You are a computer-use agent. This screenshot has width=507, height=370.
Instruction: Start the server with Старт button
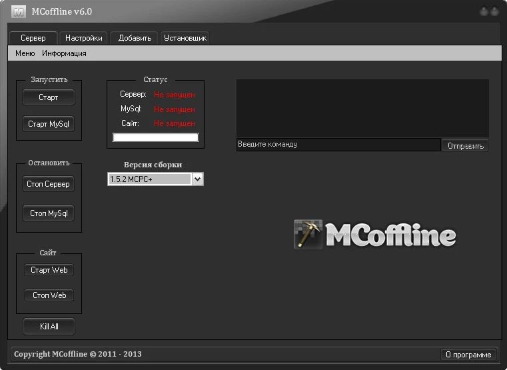click(x=49, y=97)
